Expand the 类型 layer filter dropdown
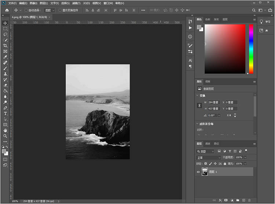Image resolution: width=275 pixels, height=204 pixels. (x=205, y=151)
